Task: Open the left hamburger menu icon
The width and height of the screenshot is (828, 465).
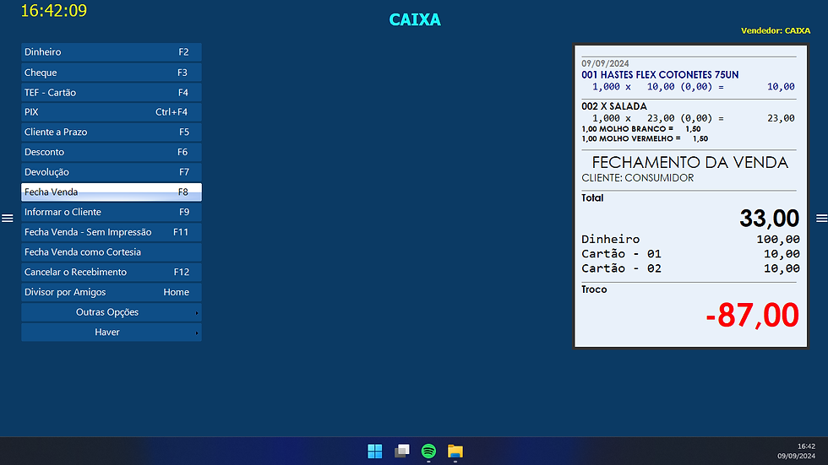Action: [8, 219]
